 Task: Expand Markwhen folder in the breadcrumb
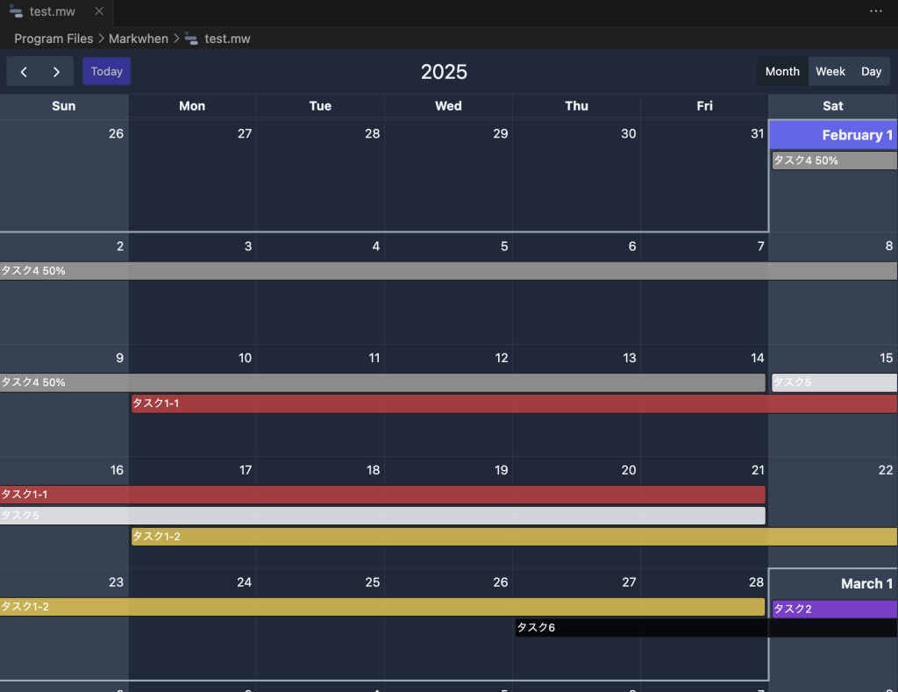(x=139, y=39)
